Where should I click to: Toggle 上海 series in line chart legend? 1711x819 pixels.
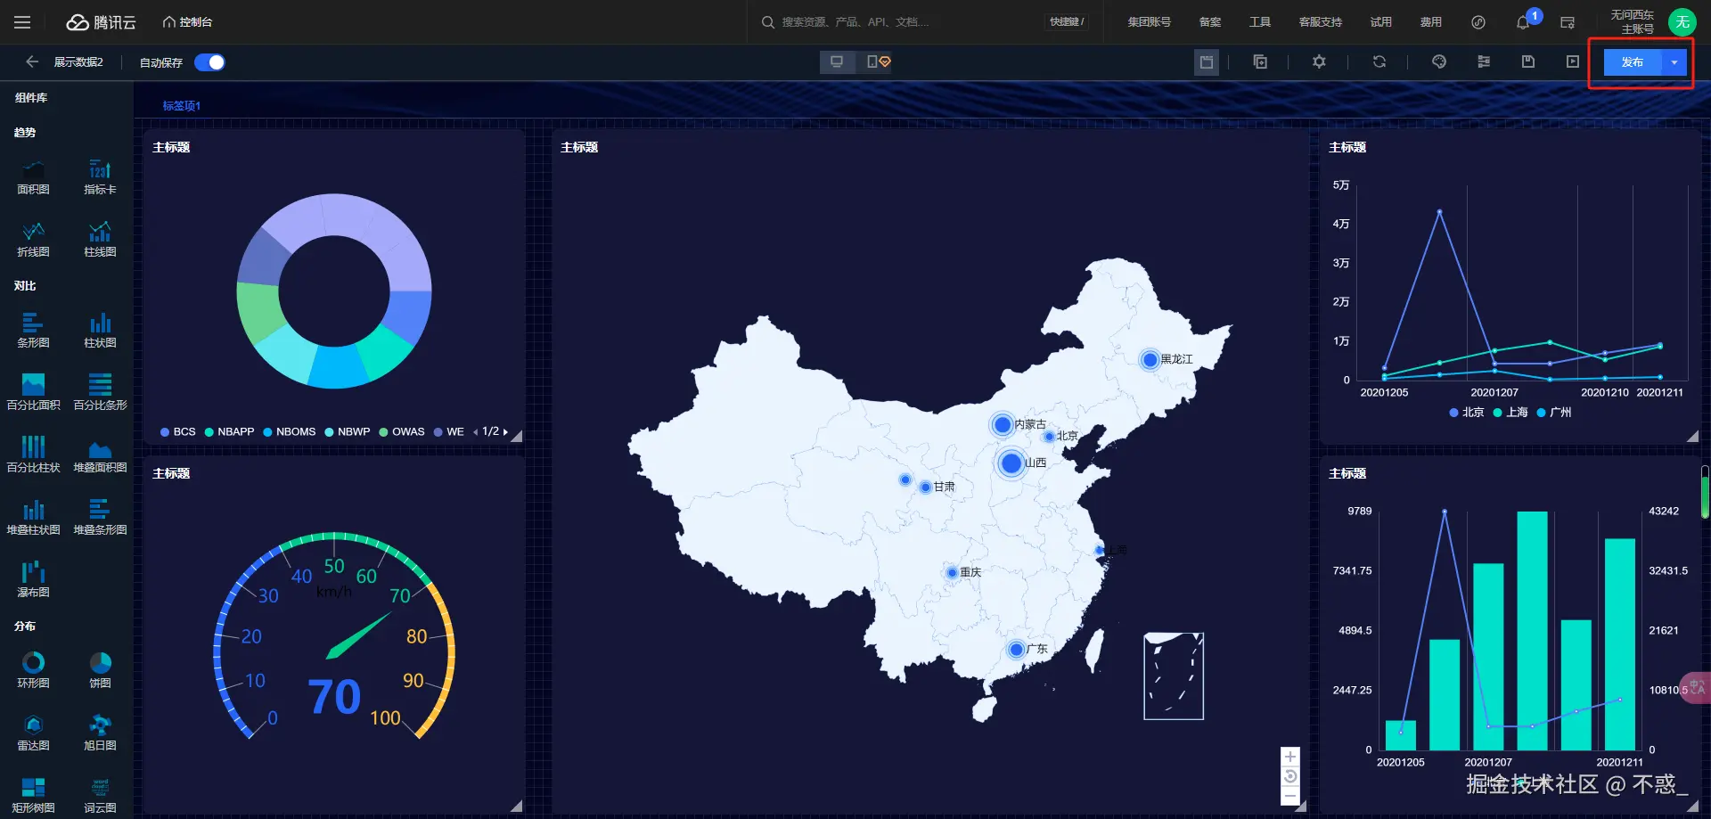click(x=1510, y=412)
